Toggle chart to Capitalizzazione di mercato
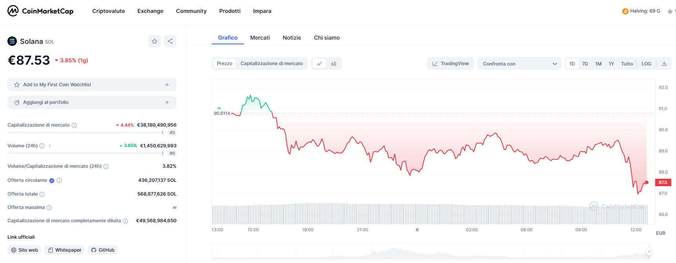The width and height of the screenshot is (676, 263). pyautogui.click(x=271, y=63)
